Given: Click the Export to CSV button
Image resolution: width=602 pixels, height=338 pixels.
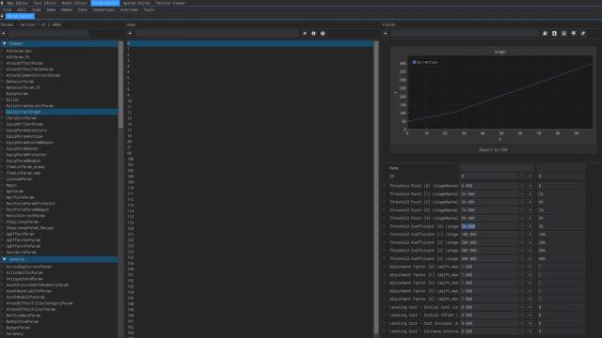Looking at the screenshot, I should pyautogui.click(x=493, y=150).
